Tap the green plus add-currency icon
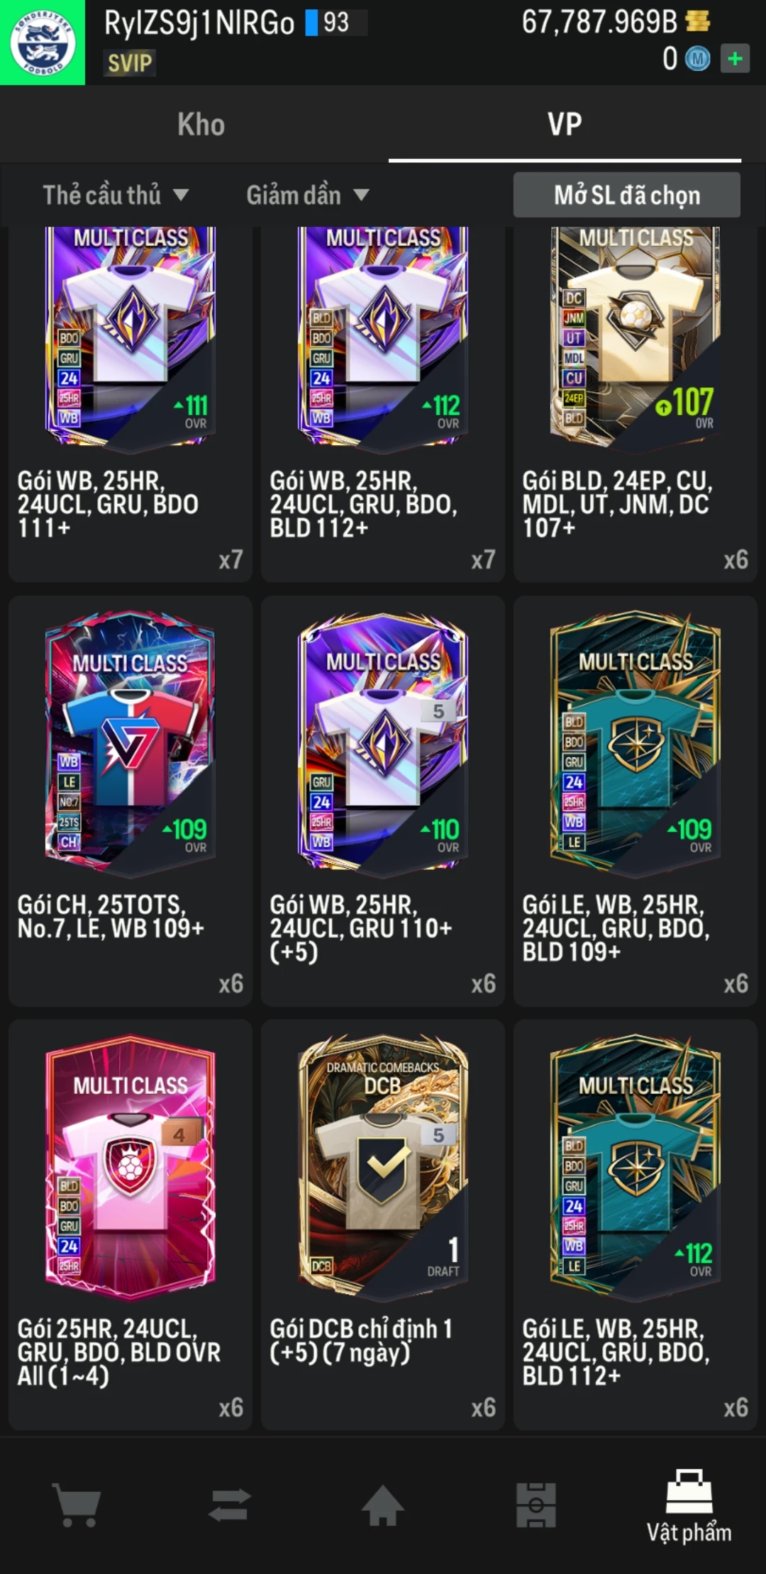The width and height of the screenshot is (766, 1574). point(735,59)
